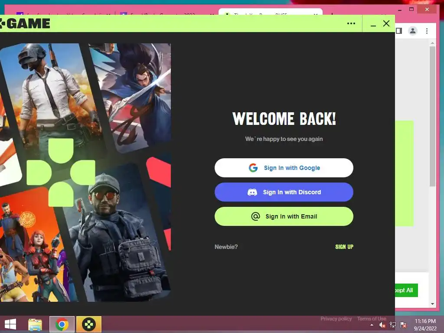Screen dimensions: 444x333
Task: Open the SIGN UP link
Action: (x=344, y=247)
